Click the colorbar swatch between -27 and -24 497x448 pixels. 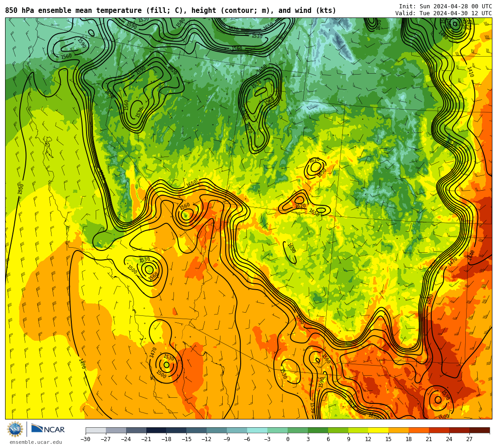(x=116, y=430)
